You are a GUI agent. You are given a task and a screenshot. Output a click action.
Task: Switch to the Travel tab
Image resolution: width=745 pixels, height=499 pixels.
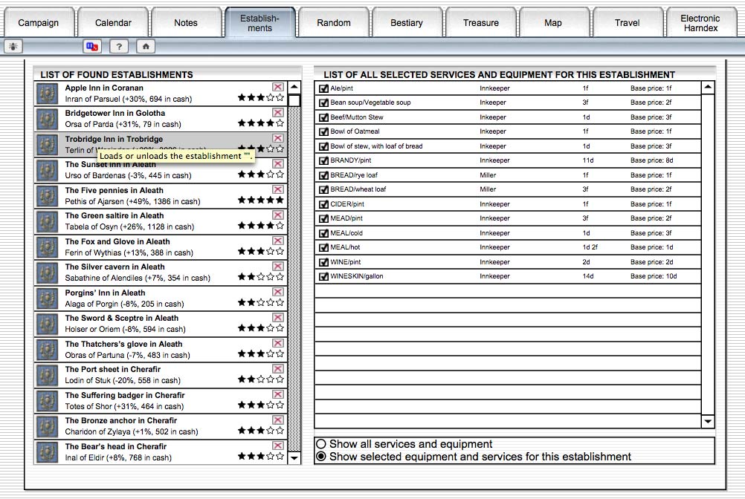[628, 23]
